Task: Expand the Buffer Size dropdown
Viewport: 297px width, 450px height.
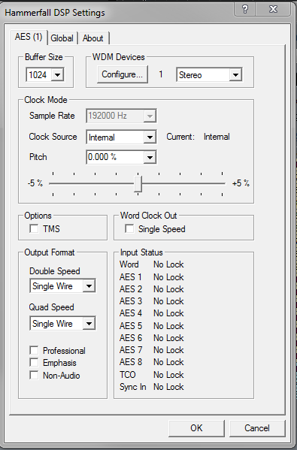Action: pyautogui.click(x=45, y=75)
